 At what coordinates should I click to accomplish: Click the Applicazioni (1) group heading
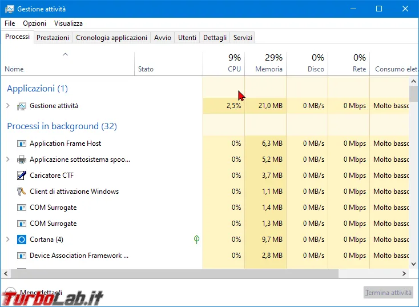coord(38,88)
